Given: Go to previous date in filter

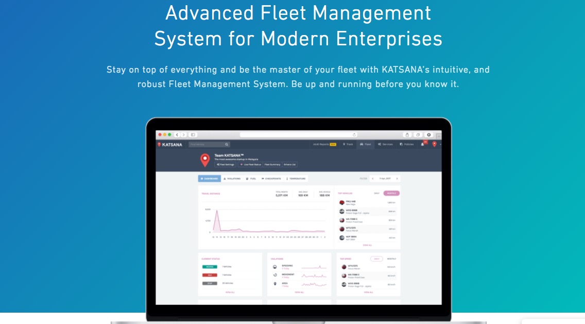Looking at the screenshot, I should (372, 179).
